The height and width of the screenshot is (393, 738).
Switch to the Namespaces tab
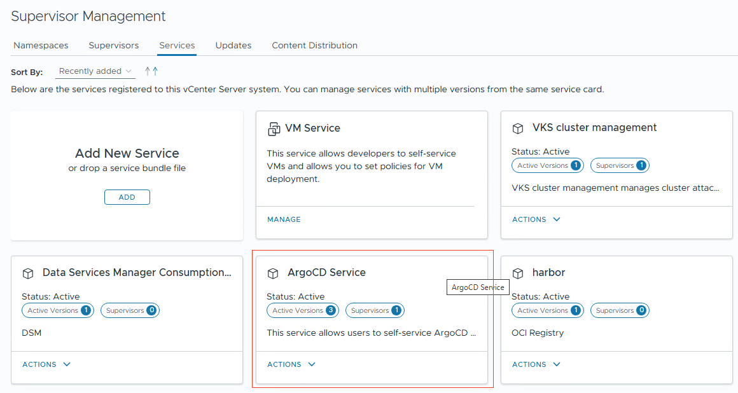(41, 46)
